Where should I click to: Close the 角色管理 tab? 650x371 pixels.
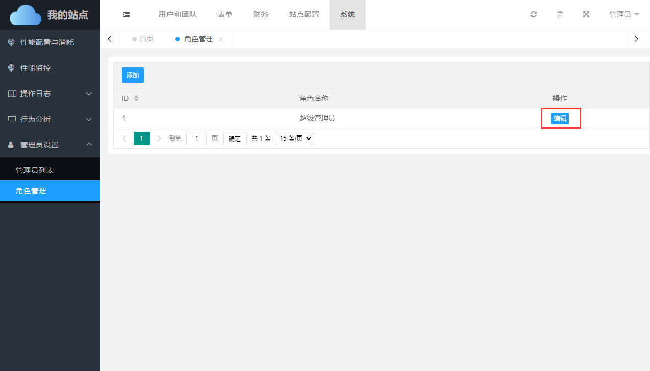[x=221, y=39]
